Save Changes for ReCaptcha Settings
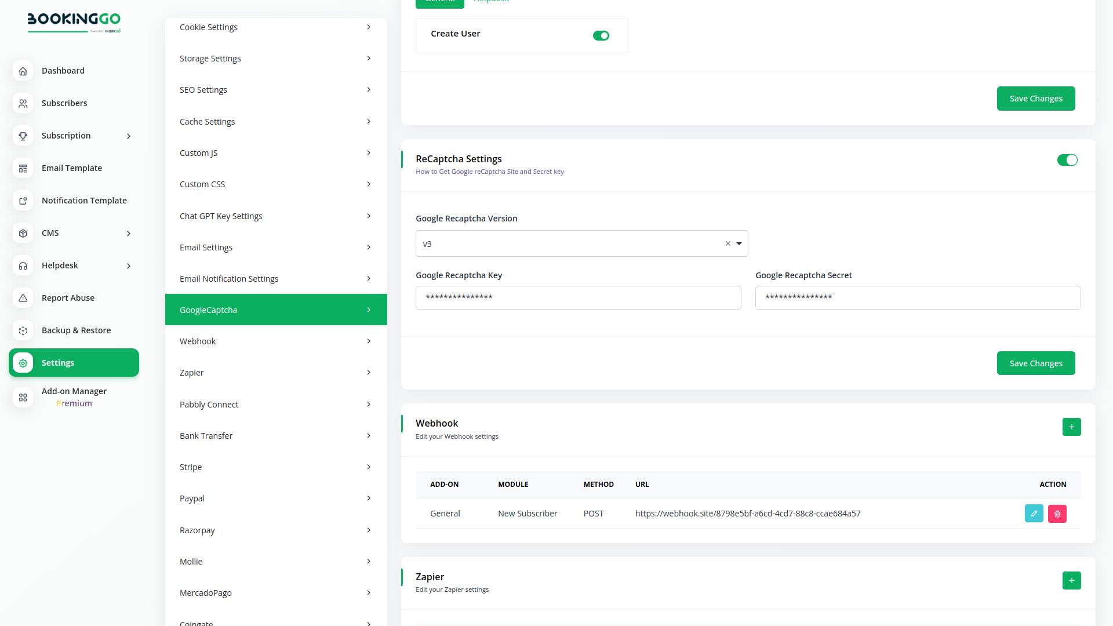Image resolution: width=1113 pixels, height=626 pixels. pos(1035,363)
